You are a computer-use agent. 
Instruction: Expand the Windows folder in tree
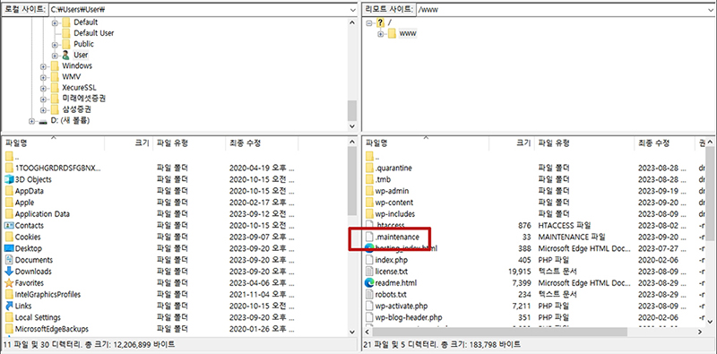tap(43, 66)
